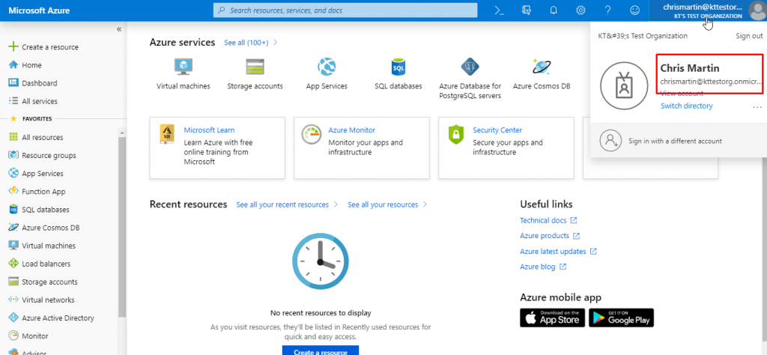Image resolution: width=767 pixels, height=355 pixels.
Task: Open the account panel ellipsis menu
Action: pyautogui.click(x=757, y=106)
